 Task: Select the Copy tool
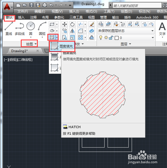[x=65, y=31]
